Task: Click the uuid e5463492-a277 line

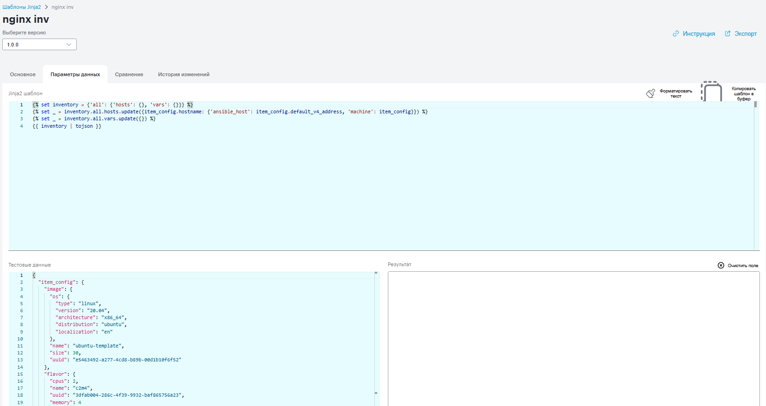Action: [x=115, y=360]
